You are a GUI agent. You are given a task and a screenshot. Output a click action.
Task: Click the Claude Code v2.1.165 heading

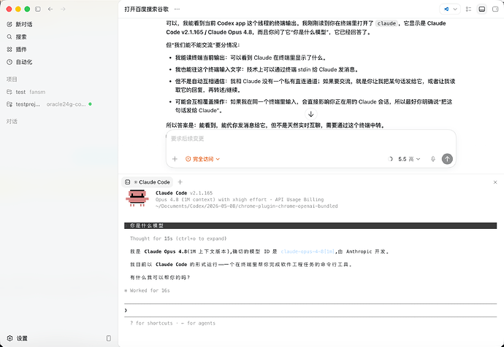[184, 193]
